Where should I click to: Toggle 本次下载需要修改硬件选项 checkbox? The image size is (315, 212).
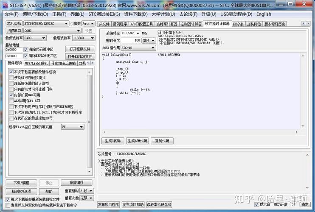[x=11, y=72]
